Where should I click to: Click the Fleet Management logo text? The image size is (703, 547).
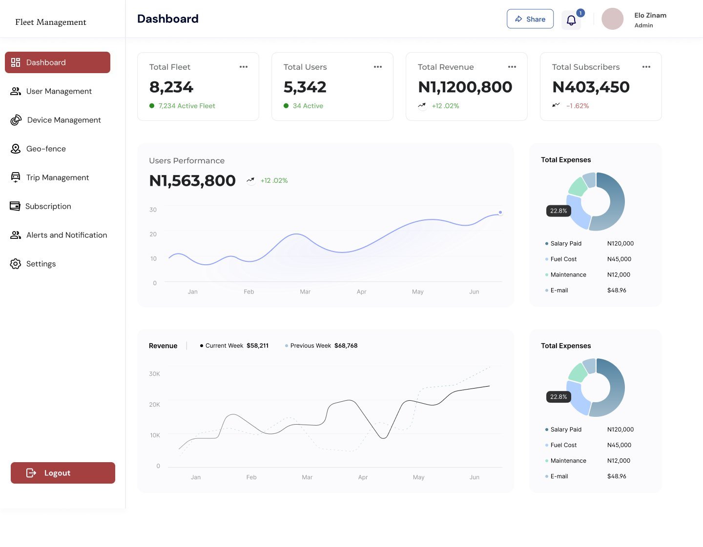tap(51, 22)
